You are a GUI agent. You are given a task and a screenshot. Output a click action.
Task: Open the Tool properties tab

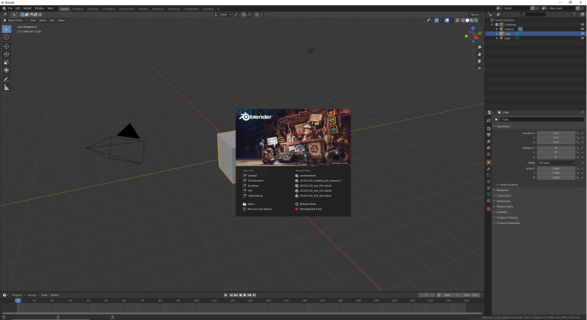click(x=489, y=120)
